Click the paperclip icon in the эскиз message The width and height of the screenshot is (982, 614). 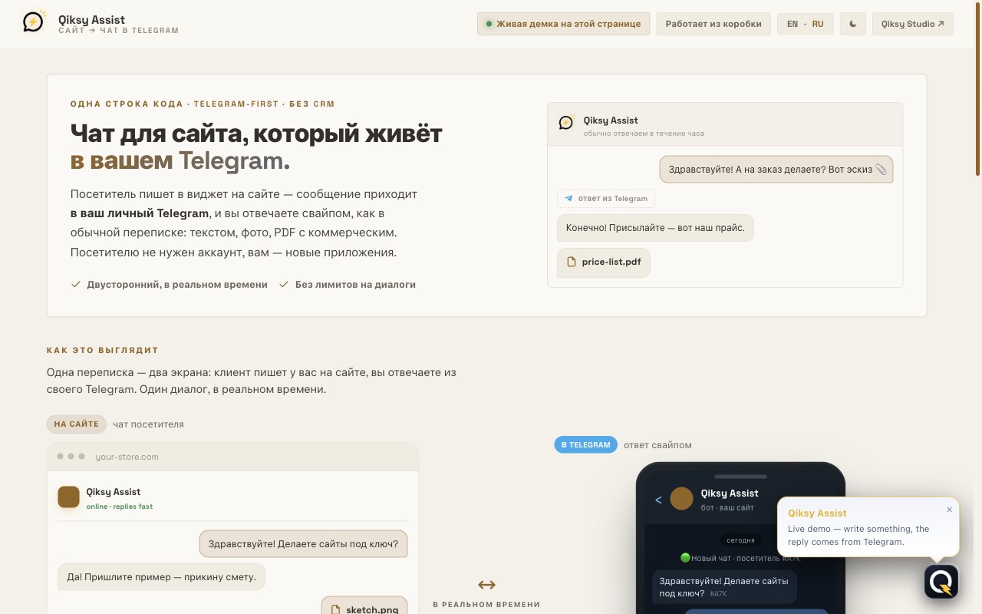point(881,170)
